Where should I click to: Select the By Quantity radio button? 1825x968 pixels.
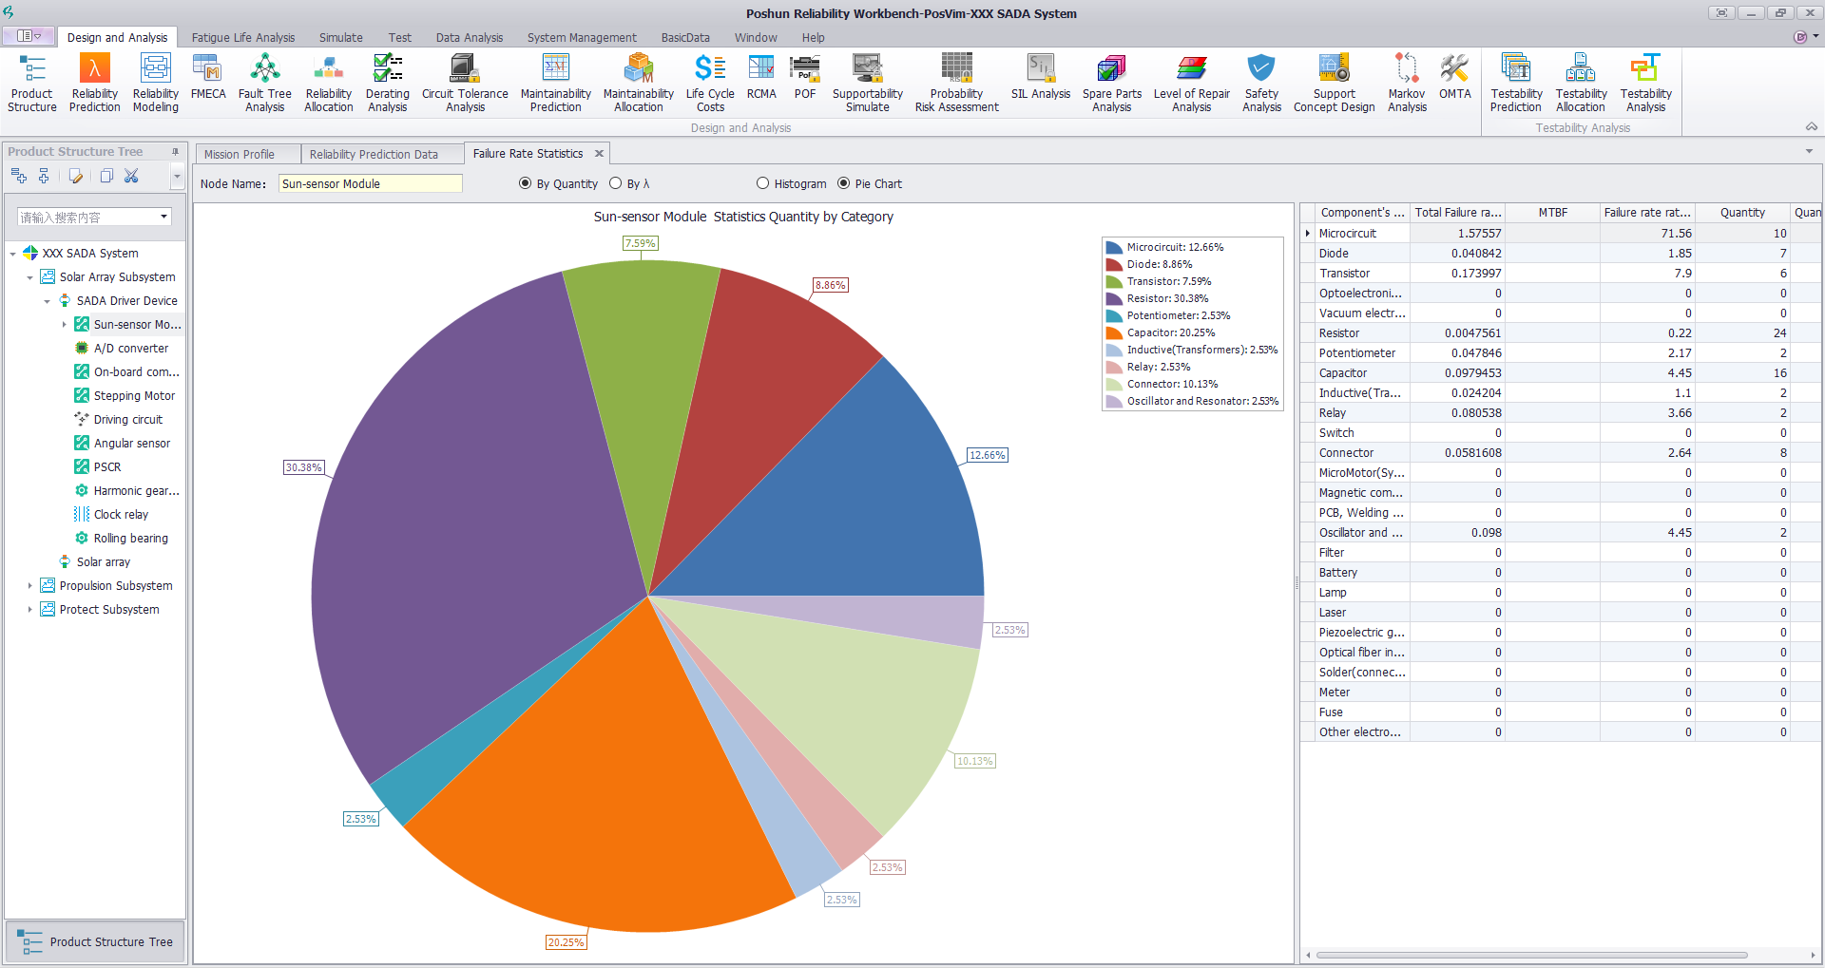(x=526, y=183)
